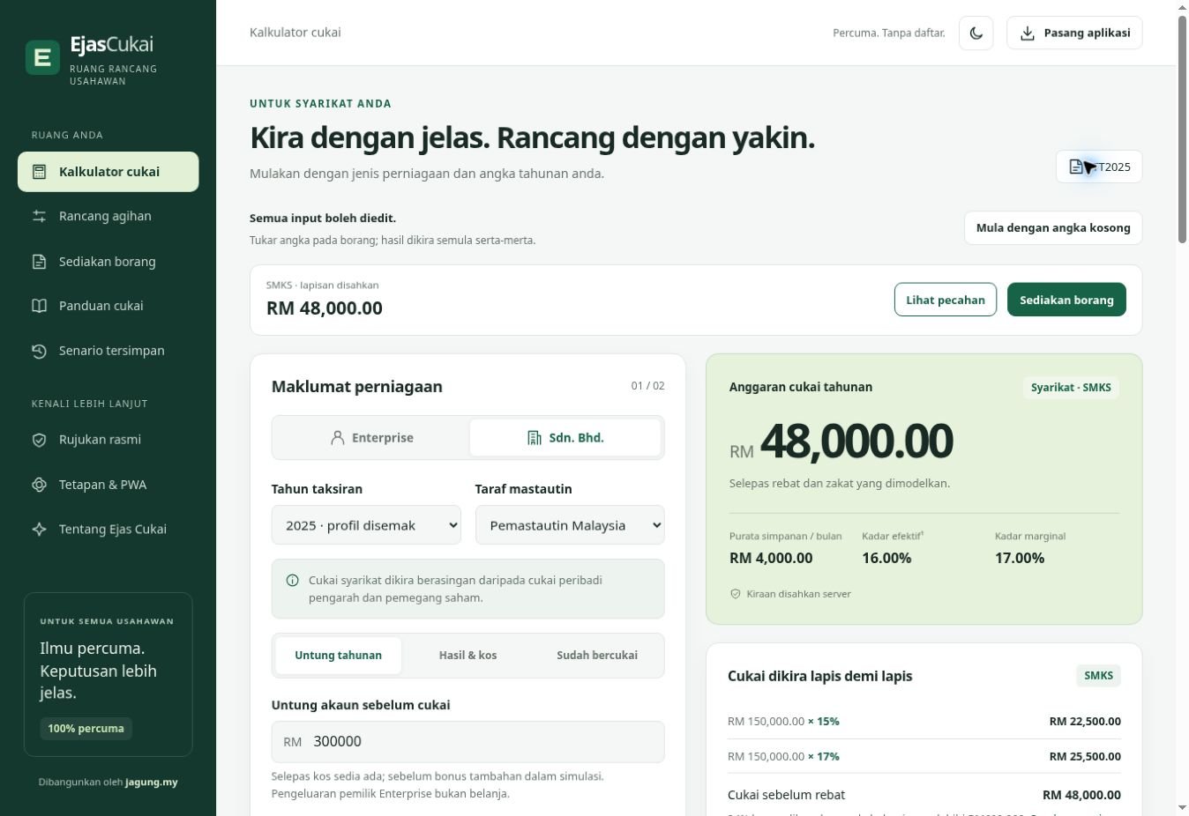Screen dimensions: 1189x816
Task: Toggle dark mode with the moon icon
Action: [976, 33]
